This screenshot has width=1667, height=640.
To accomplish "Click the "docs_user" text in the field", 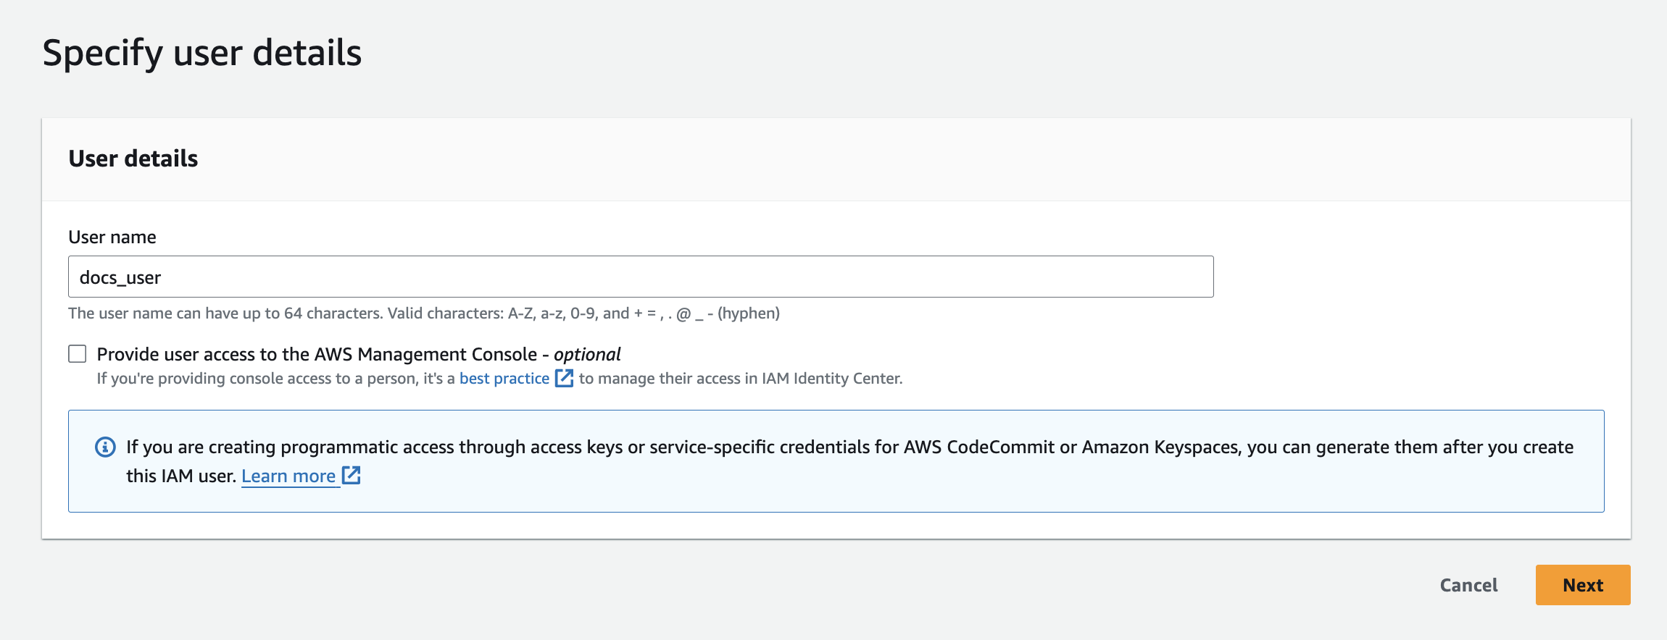I will coord(120,278).
